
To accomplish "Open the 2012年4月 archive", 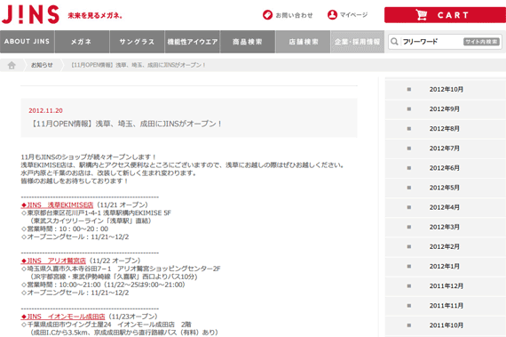I will pos(446,208).
